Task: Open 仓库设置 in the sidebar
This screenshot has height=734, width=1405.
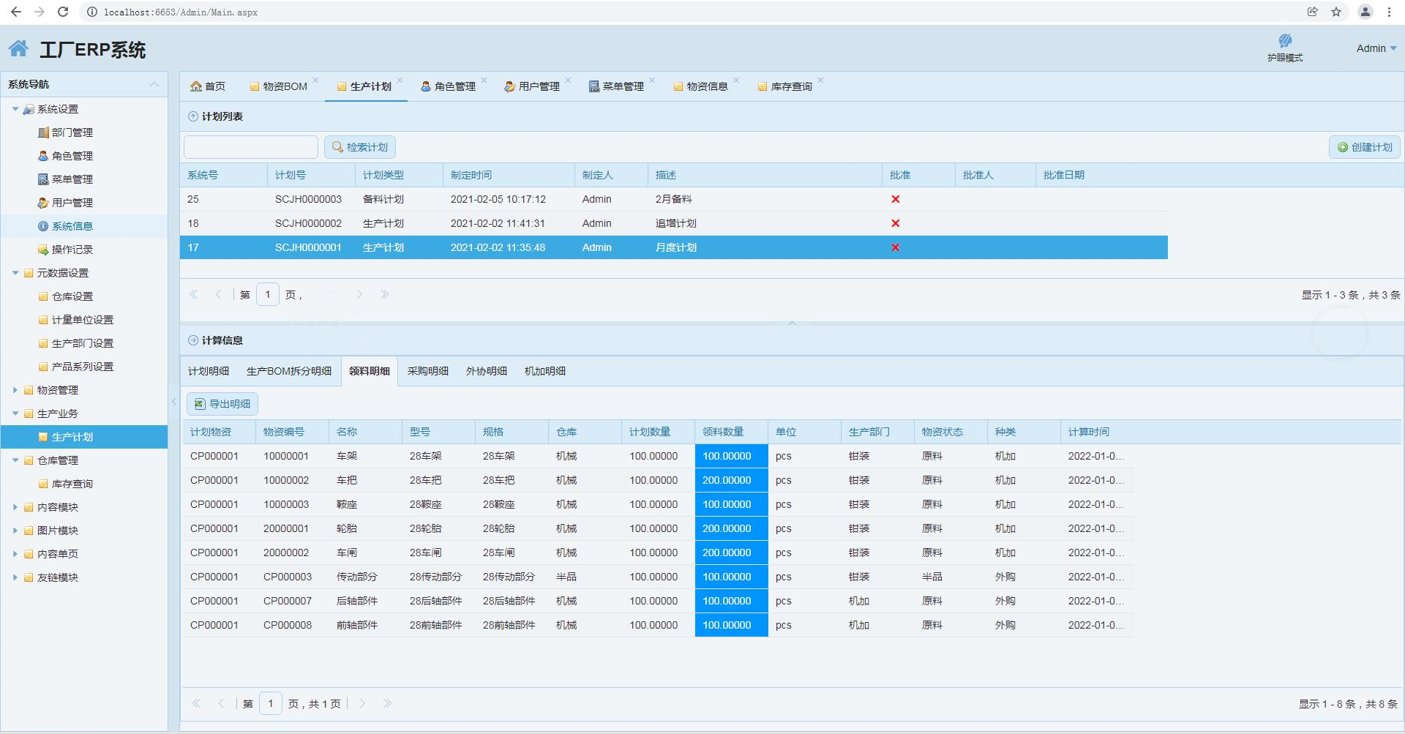Action: tap(72, 296)
